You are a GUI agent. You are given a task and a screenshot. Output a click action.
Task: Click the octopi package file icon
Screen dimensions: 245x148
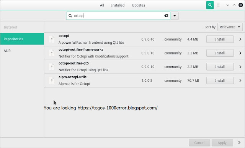(x=52, y=39)
